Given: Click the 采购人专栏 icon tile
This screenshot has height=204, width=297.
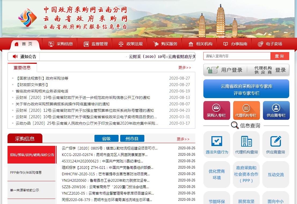Looking at the screenshot, I should 217,110.
